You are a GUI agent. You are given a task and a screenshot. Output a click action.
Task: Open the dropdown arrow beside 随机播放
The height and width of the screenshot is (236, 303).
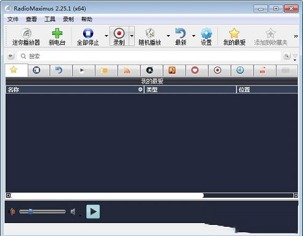click(x=168, y=36)
